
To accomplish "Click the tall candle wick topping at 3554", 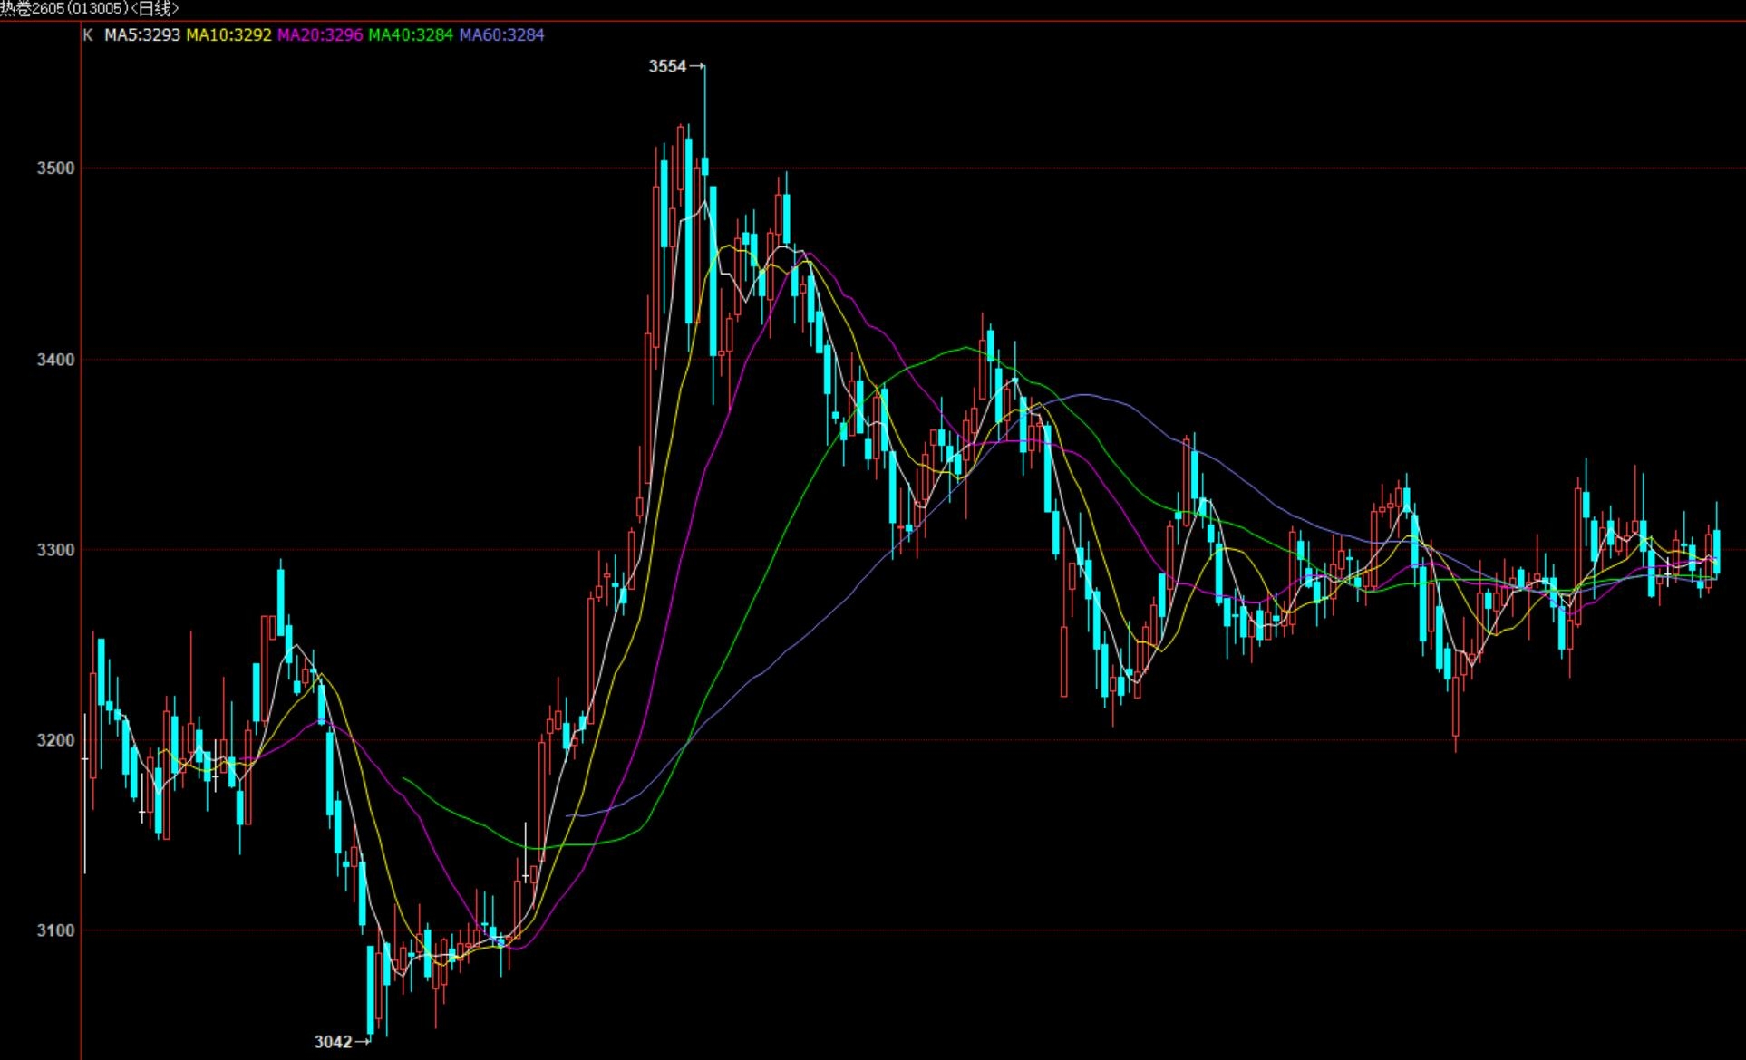I will pos(704,109).
